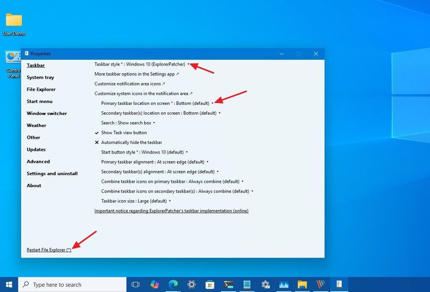Click the Start button
The image size is (430, 292).
tap(8, 284)
